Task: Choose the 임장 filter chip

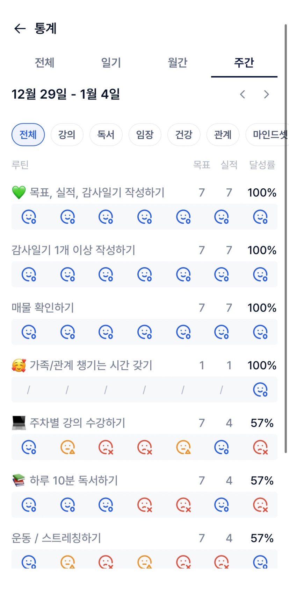Action: (x=145, y=134)
